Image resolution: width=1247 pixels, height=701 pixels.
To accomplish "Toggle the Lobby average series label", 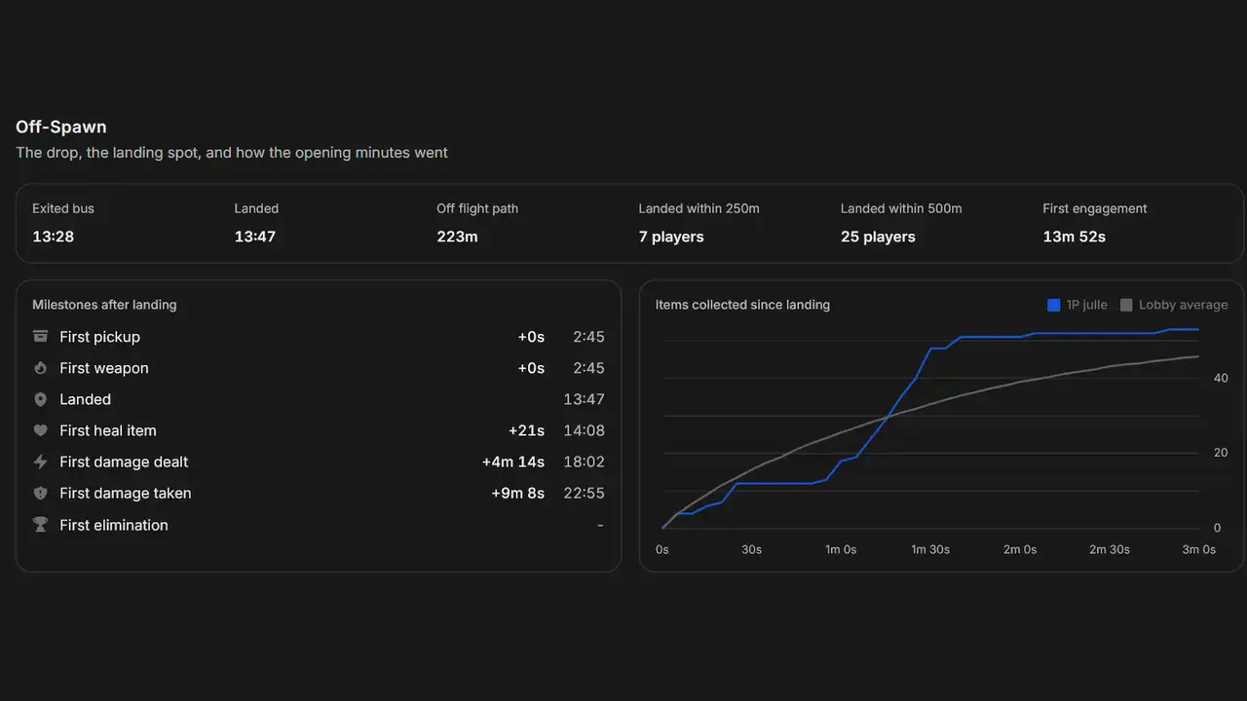I will click(x=1183, y=305).
